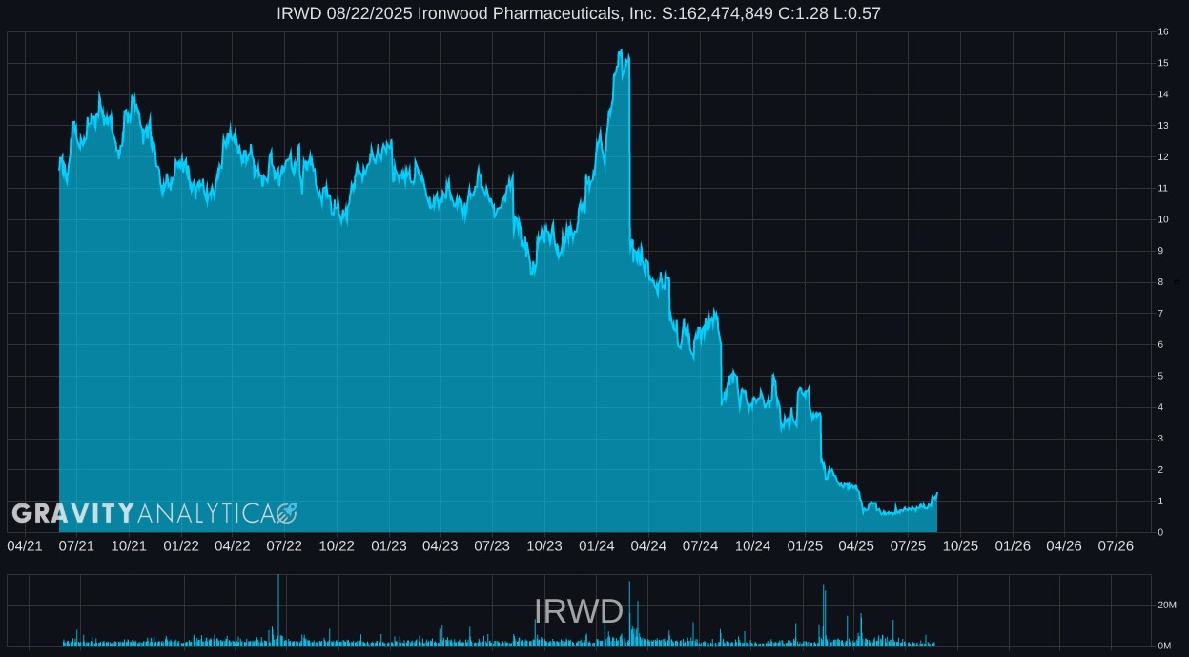The image size is (1189, 657).
Task: Choose price axis label 1
Action: [x=1160, y=502]
